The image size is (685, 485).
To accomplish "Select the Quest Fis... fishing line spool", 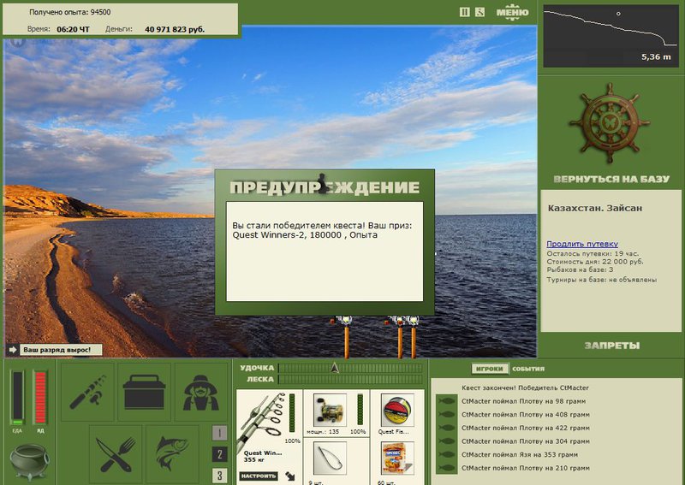I will click(397, 410).
